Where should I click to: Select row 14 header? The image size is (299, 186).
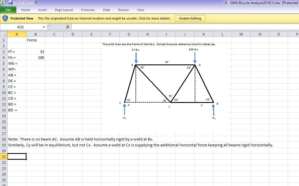4,116
